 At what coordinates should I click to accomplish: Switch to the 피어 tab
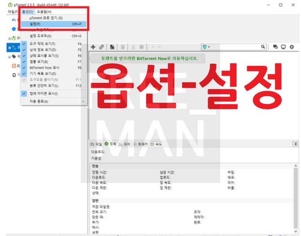pyautogui.click(x=124, y=144)
